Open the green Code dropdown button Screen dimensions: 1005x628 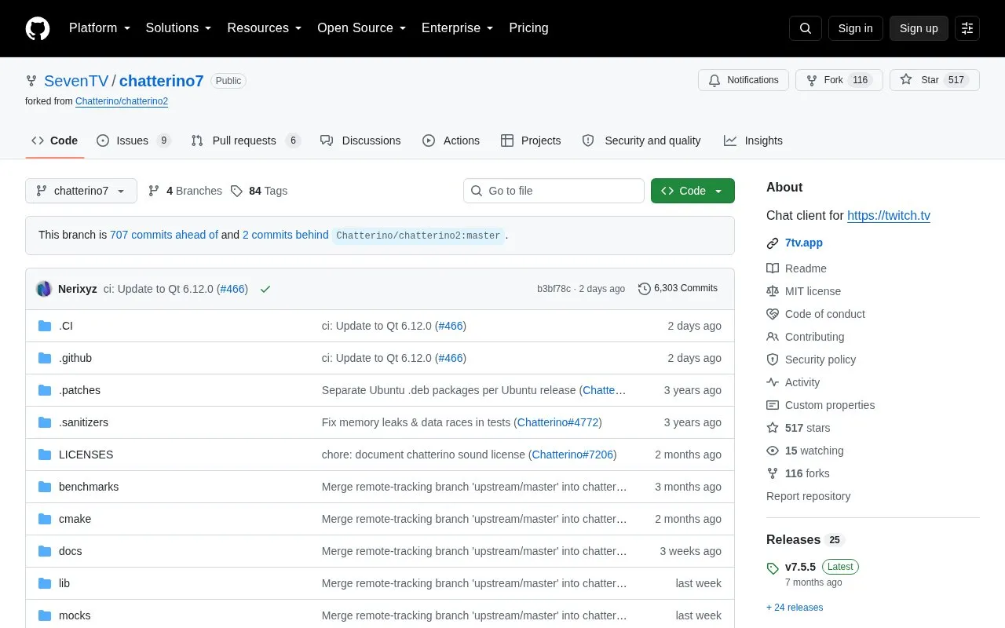pos(693,191)
